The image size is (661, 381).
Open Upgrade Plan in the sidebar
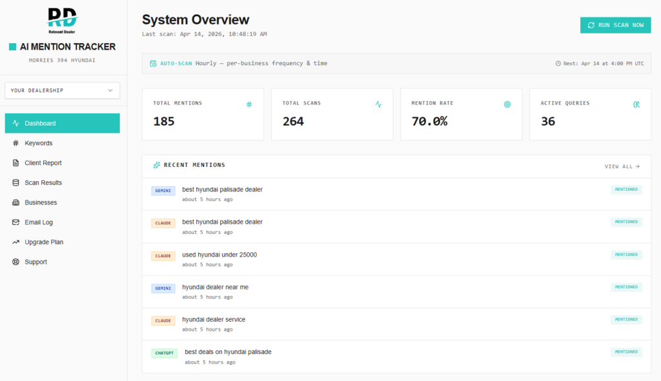click(44, 242)
